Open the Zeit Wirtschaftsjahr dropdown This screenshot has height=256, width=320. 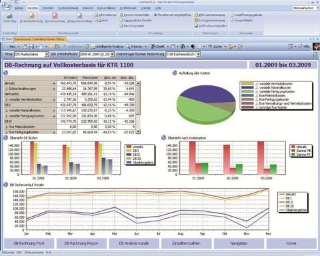pos(112,55)
